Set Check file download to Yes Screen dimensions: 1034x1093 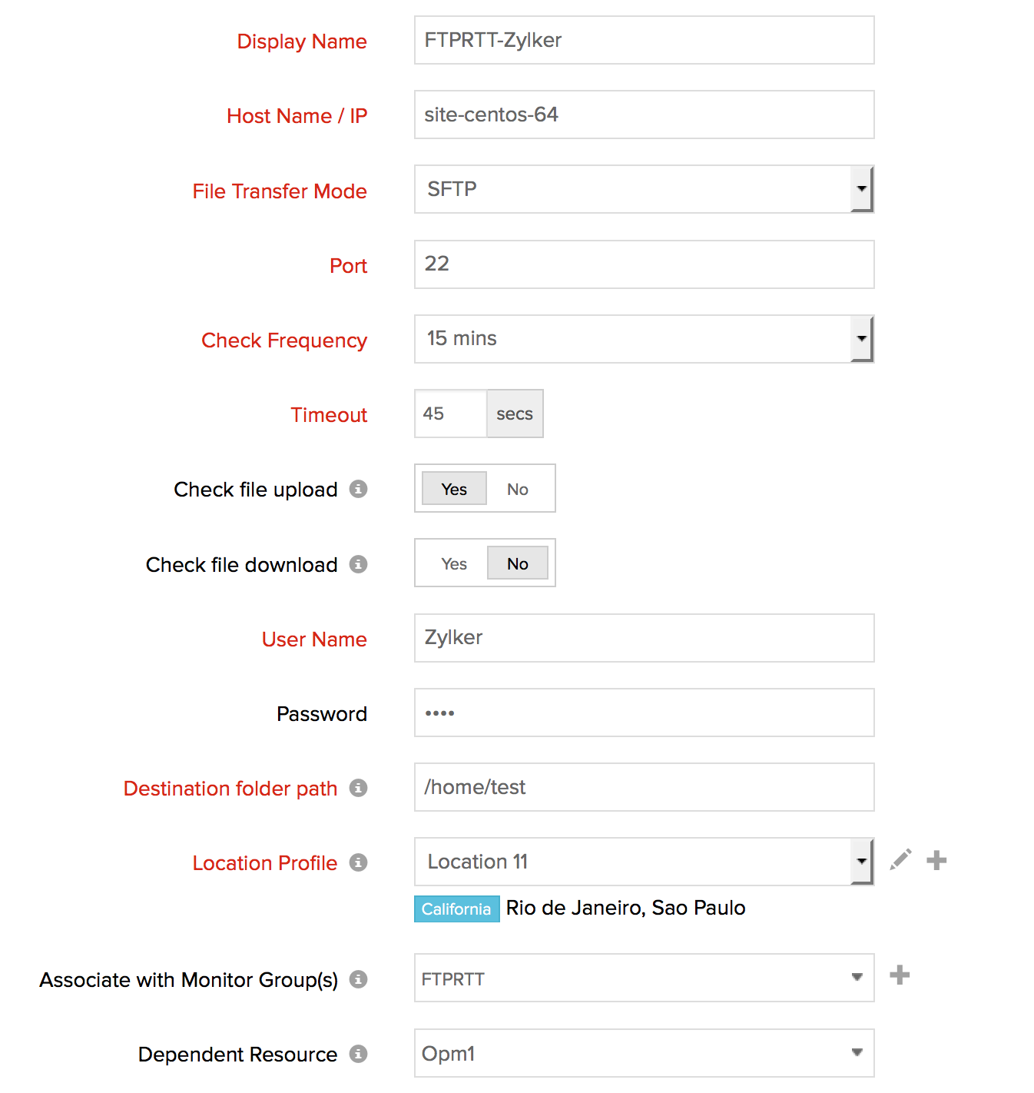454,564
